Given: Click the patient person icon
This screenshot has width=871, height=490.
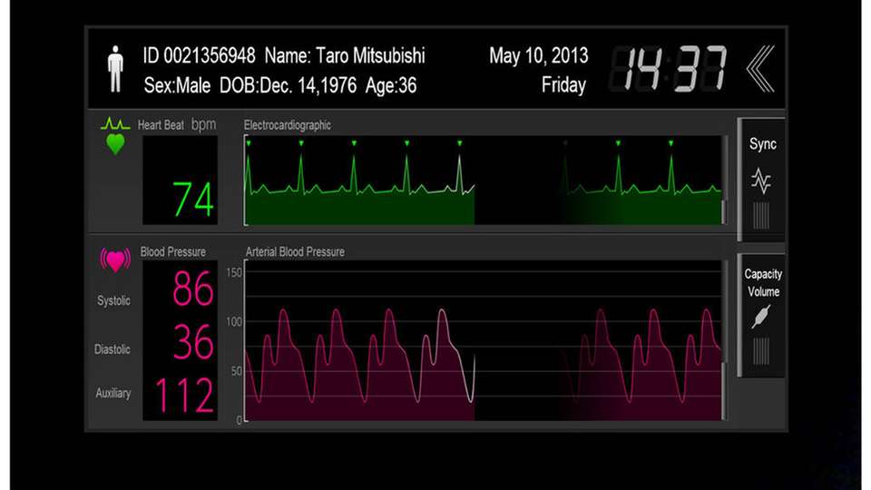Looking at the screenshot, I should click(x=115, y=69).
